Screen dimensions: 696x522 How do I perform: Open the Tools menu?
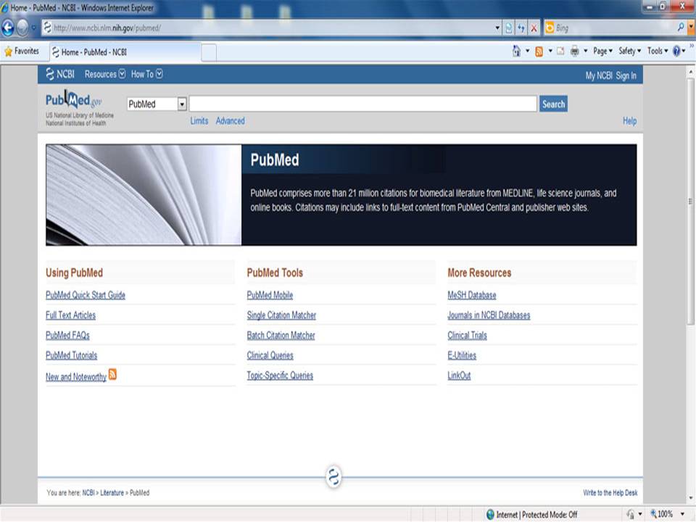click(x=658, y=51)
